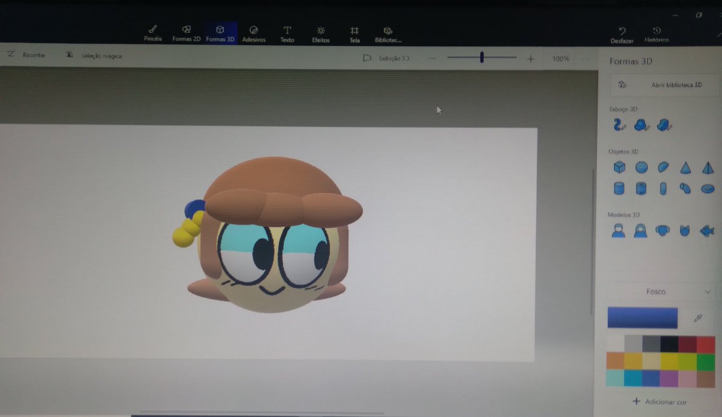Viewport: 722px width, 417px height.
Task: Insert the man 3D model
Action: [619, 230]
